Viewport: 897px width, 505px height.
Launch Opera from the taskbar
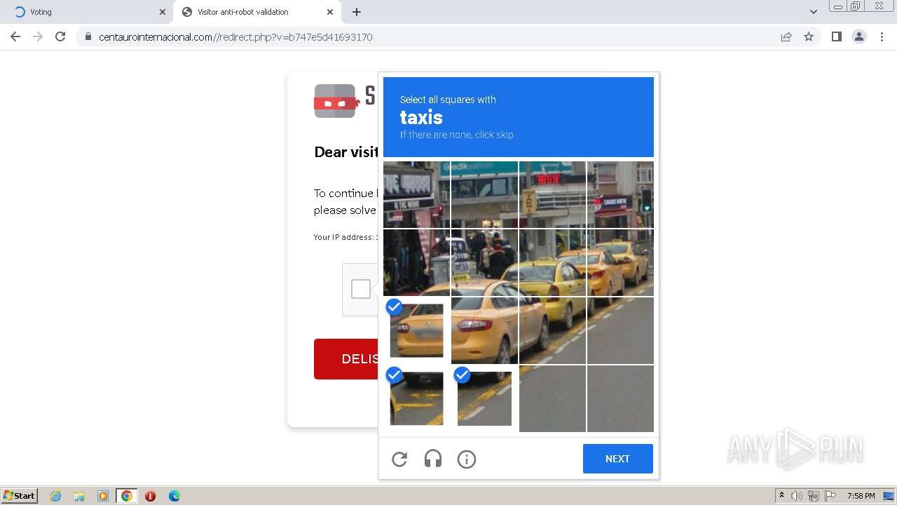(150, 496)
